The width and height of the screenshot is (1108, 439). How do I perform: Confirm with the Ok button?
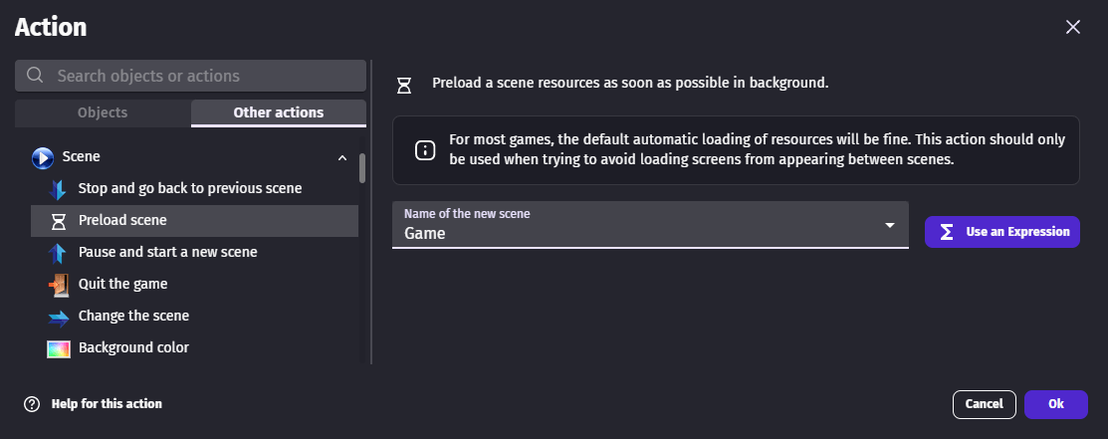point(1055,404)
